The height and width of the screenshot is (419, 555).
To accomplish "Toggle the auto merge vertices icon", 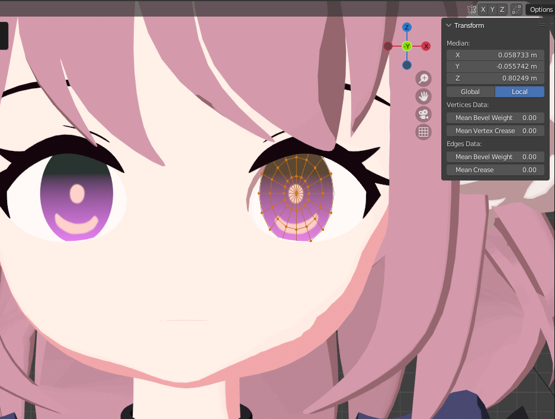I will coord(516,9).
